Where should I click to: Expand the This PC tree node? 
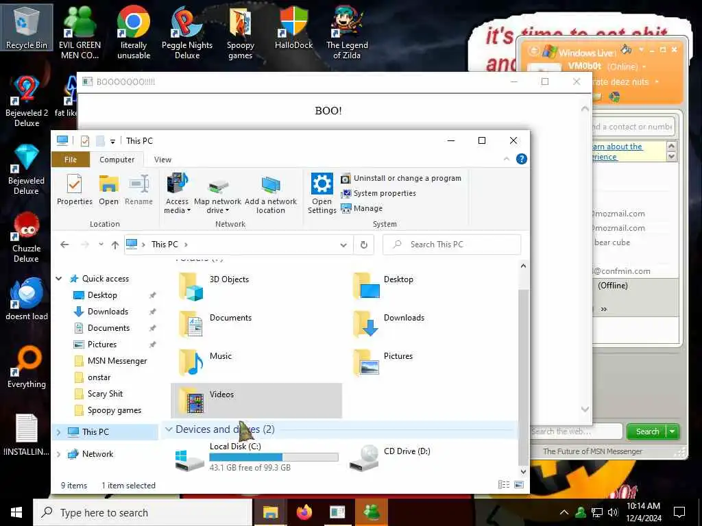pos(59,432)
